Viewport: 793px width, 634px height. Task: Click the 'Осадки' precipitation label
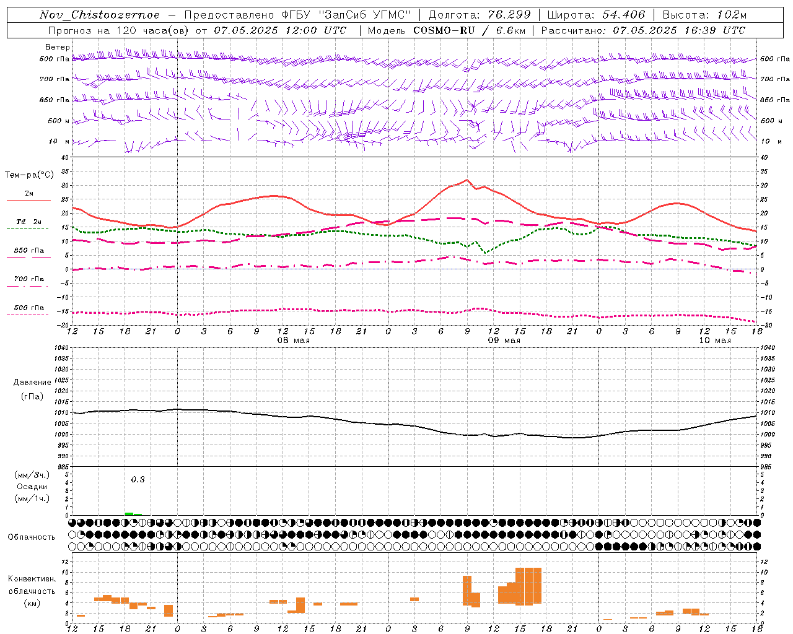[x=32, y=487]
